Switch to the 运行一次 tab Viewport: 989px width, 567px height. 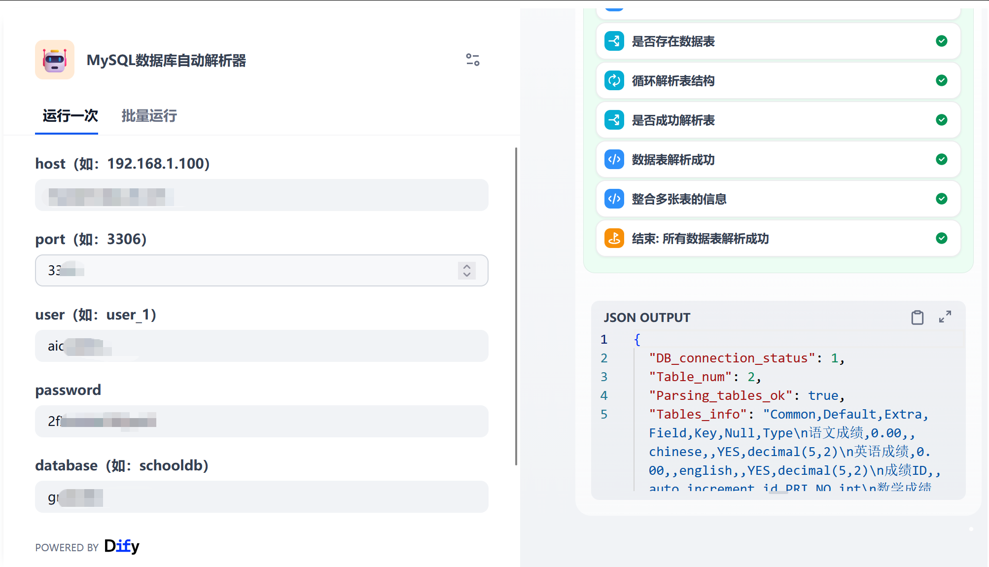click(x=70, y=116)
